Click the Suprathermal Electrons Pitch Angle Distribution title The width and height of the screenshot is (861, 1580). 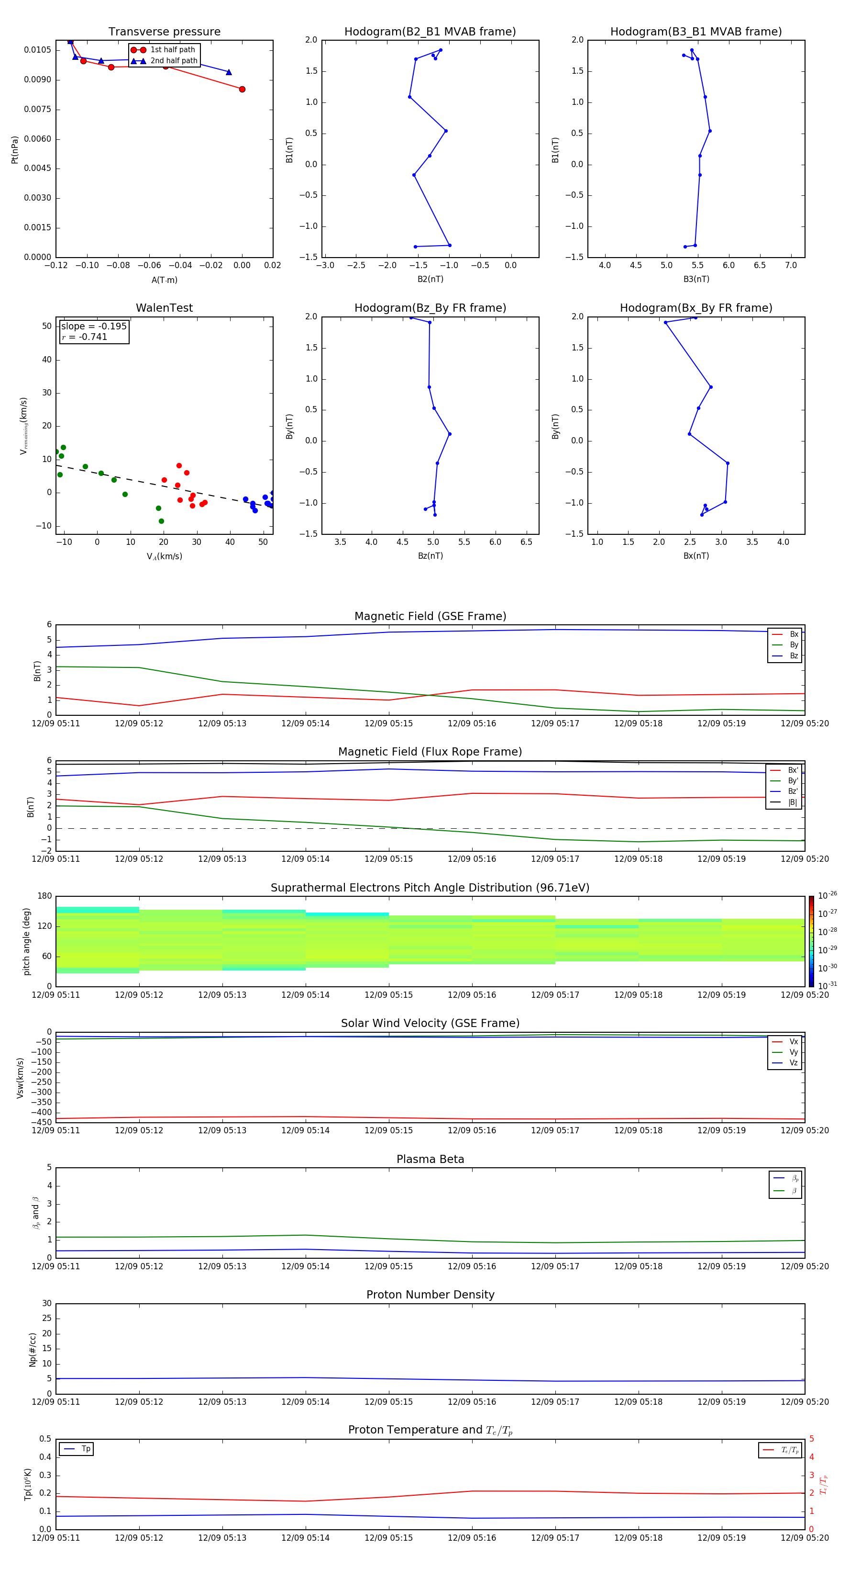pyautogui.click(x=430, y=888)
